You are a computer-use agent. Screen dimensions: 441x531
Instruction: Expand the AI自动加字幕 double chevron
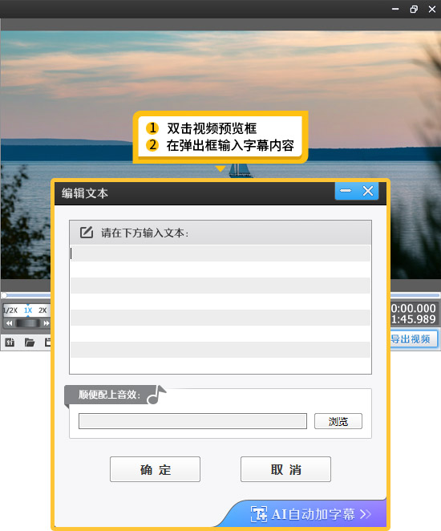(x=366, y=514)
